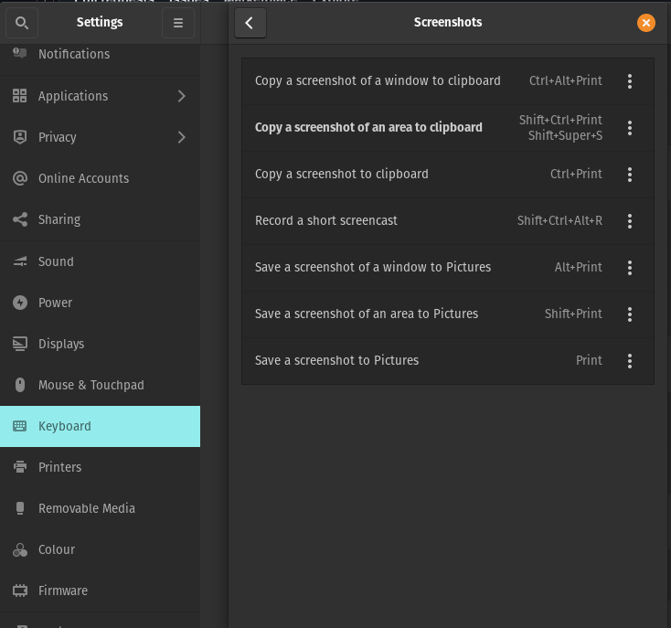Click the Firmware chip icon
671x628 pixels.
click(x=20, y=591)
